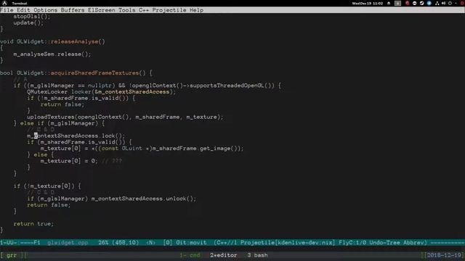Viewport: 465px width, 261px height.
Task: Open the network connection icon
Action: pyautogui.click(x=437, y=3)
